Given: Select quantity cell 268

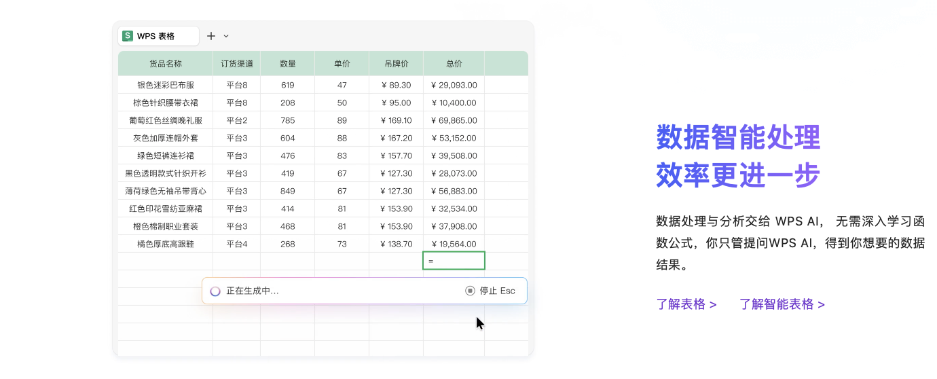Looking at the screenshot, I should (x=288, y=244).
